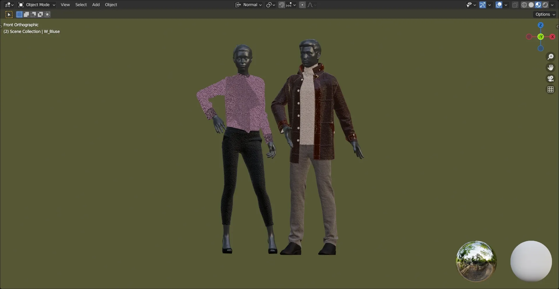This screenshot has height=289, width=559.
Task: Open the snapping options dropdown
Action: coord(291,5)
